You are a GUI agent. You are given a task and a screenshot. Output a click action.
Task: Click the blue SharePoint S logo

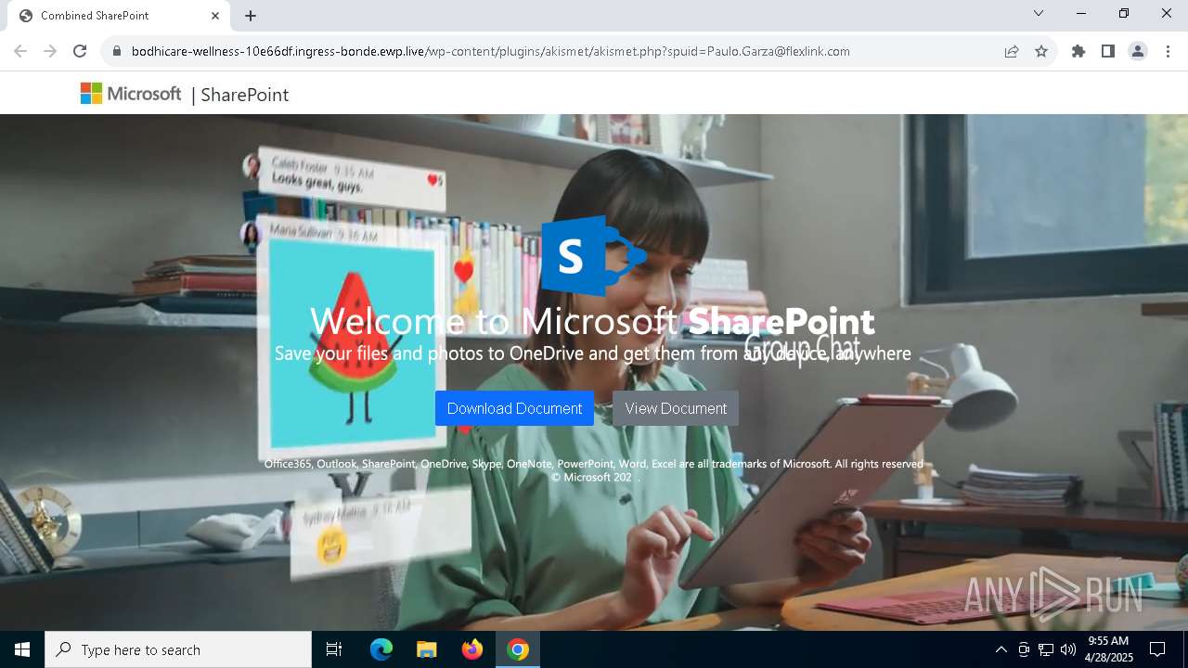pos(592,255)
